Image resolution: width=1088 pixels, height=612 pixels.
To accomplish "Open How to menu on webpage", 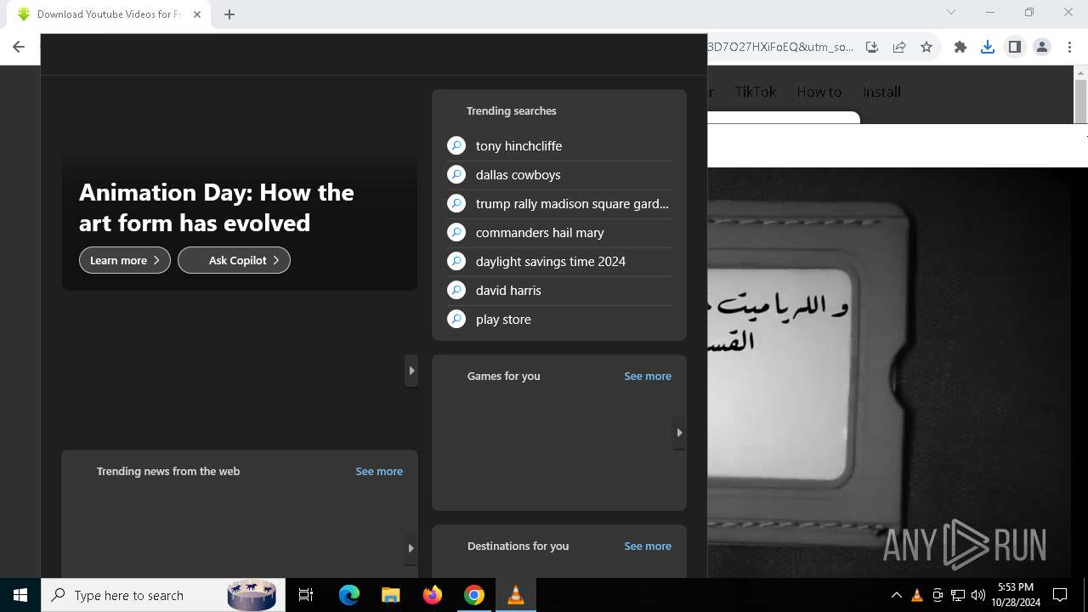I will (819, 92).
